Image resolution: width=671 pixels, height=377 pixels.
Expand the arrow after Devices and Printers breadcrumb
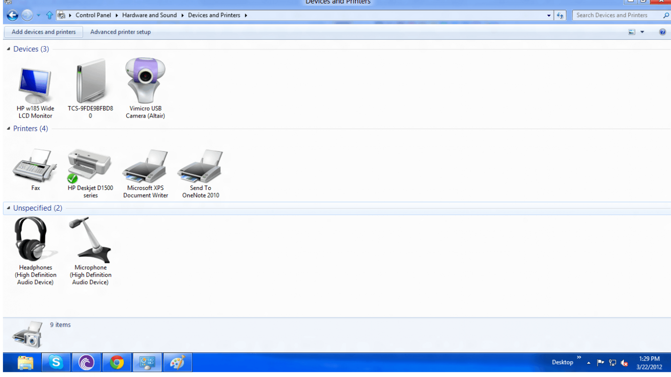tap(246, 15)
